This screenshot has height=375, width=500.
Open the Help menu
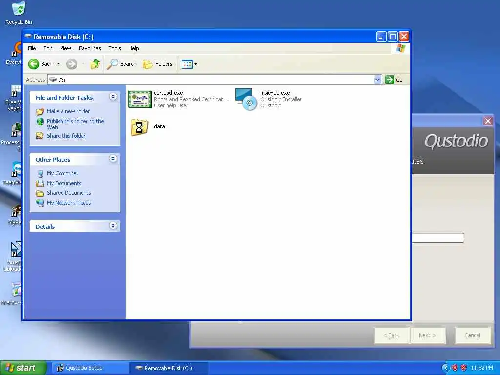(x=134, y=48)
